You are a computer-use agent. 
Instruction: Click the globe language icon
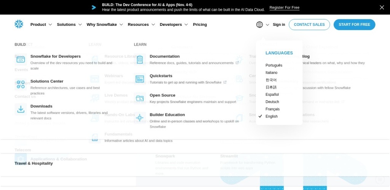tap(259, 25)
